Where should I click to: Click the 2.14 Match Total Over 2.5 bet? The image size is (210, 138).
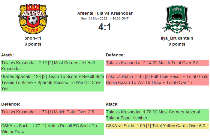click(x=157, y=63)
